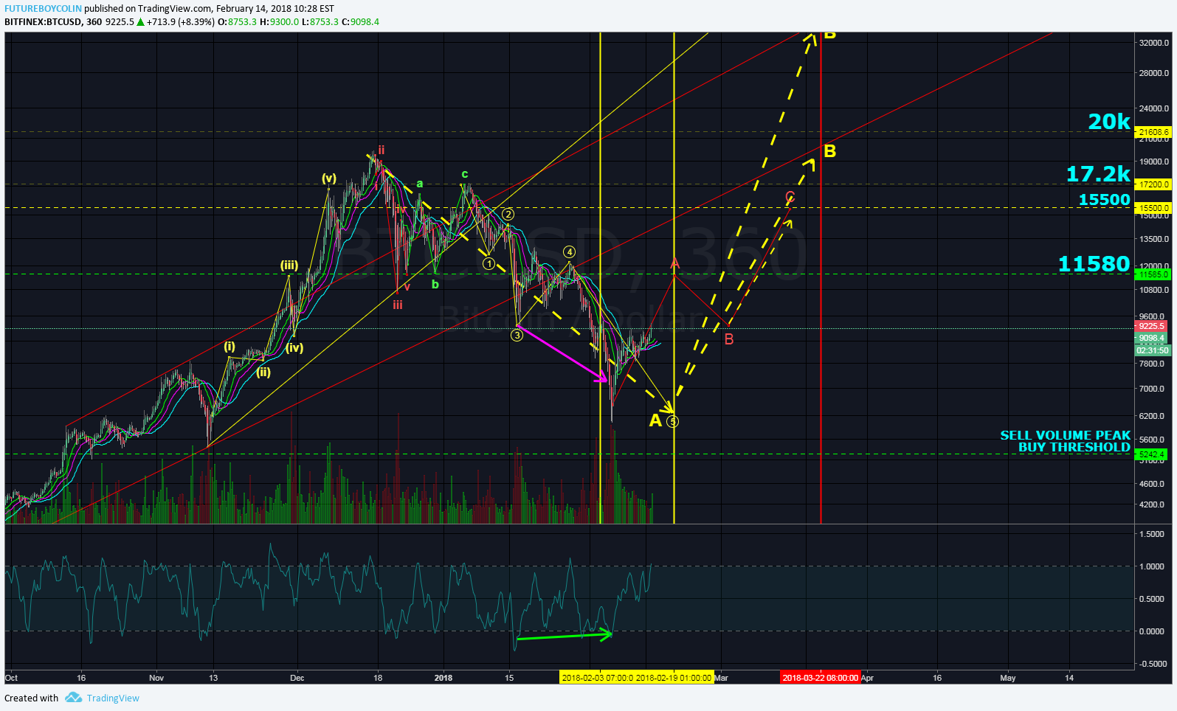
Task: Select the 21608.6 price axis label
Action: coord(1153,132)
